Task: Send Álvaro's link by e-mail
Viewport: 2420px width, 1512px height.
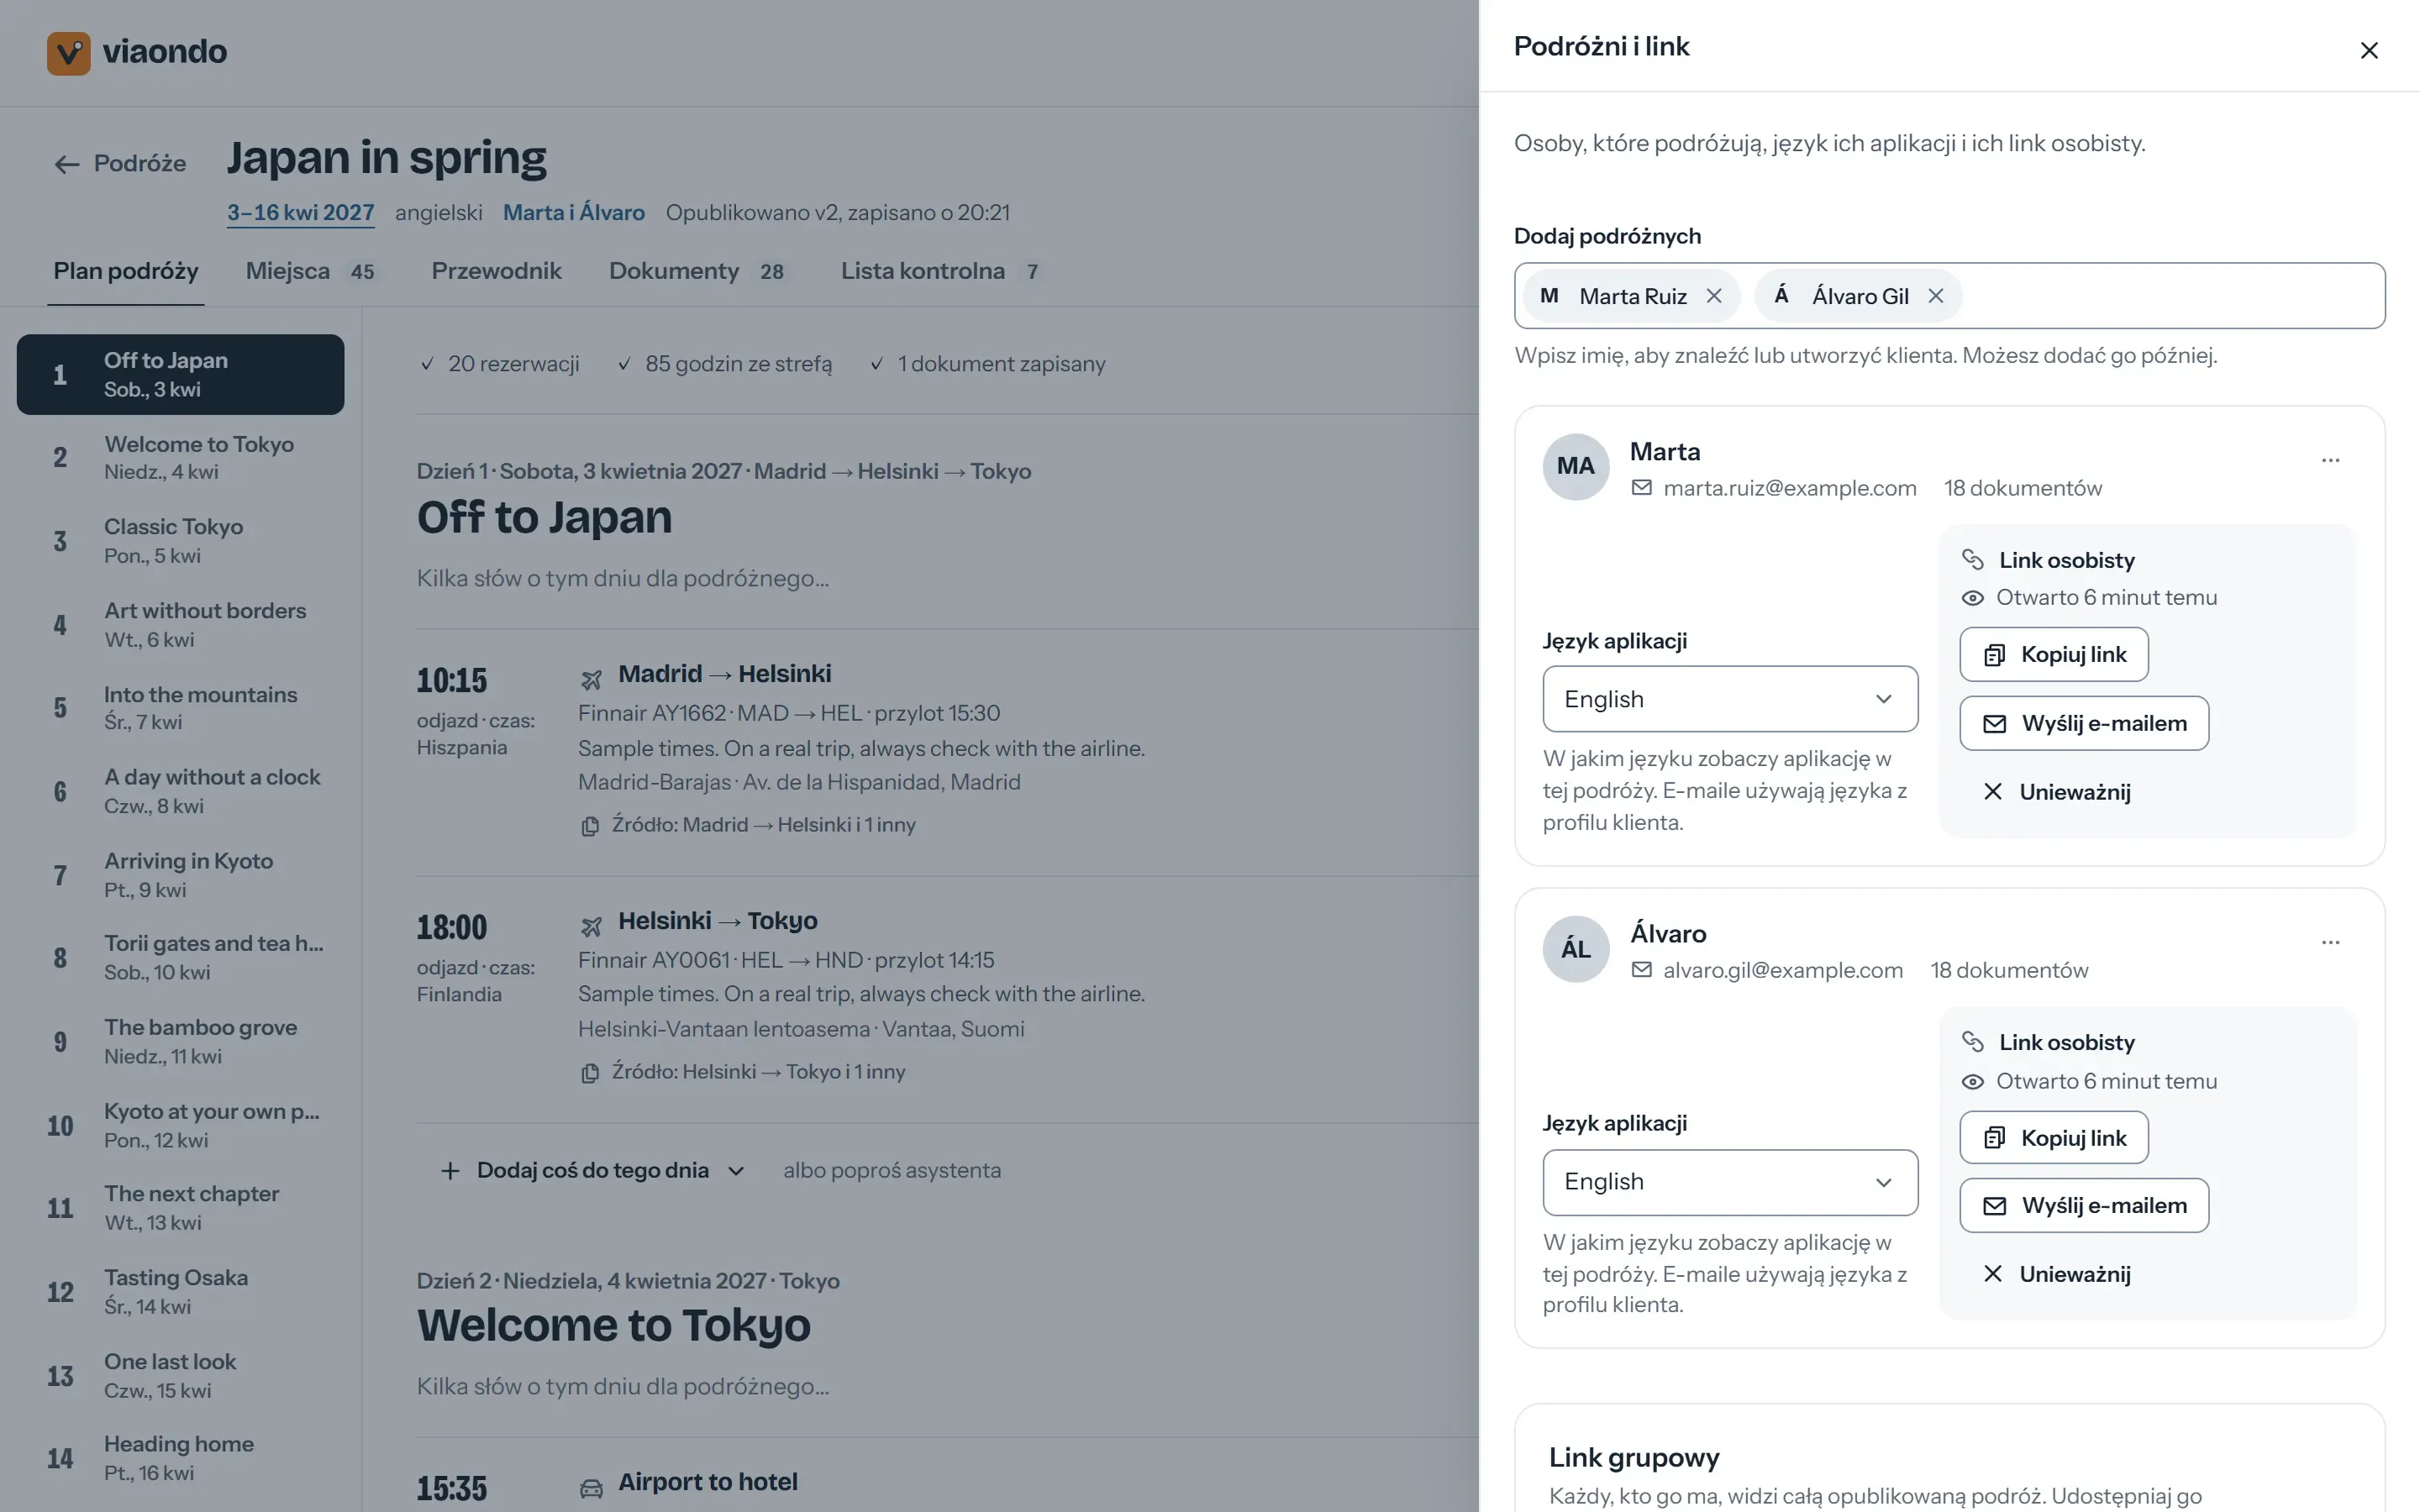Action: coord(2084,1205)
